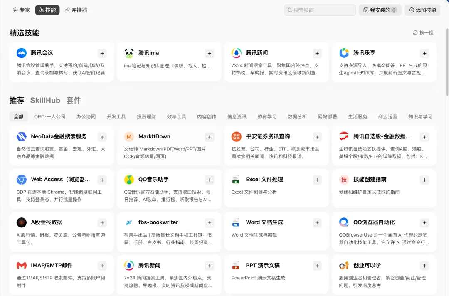
Task: Click the 技能创建指南 red icon
Action: click(x=344, y=180)
